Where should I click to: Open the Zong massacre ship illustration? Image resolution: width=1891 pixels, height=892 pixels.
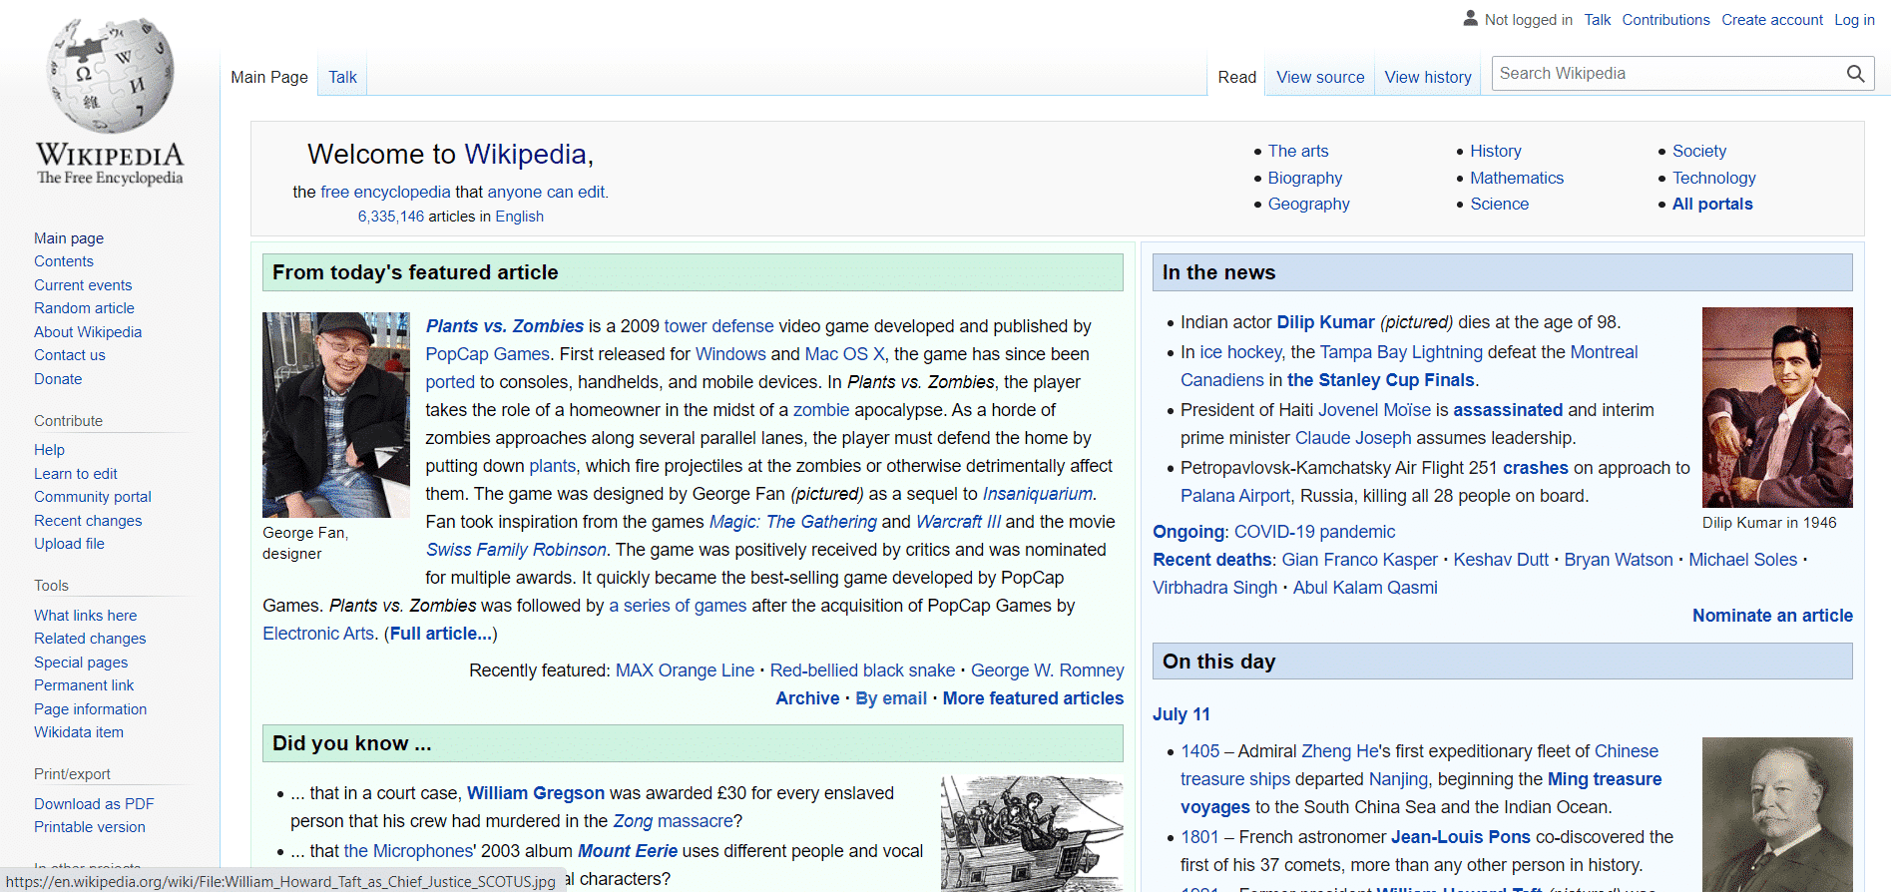coord(1032,833)
